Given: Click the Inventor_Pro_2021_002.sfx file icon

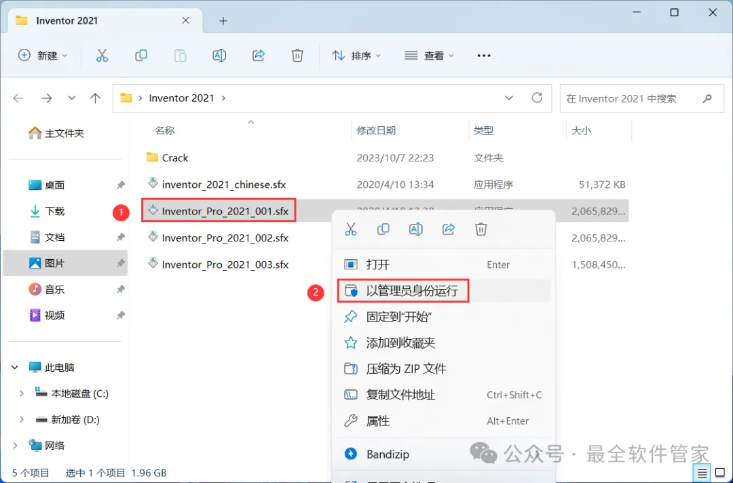Looking at the screenshot, I should point(153,236).
